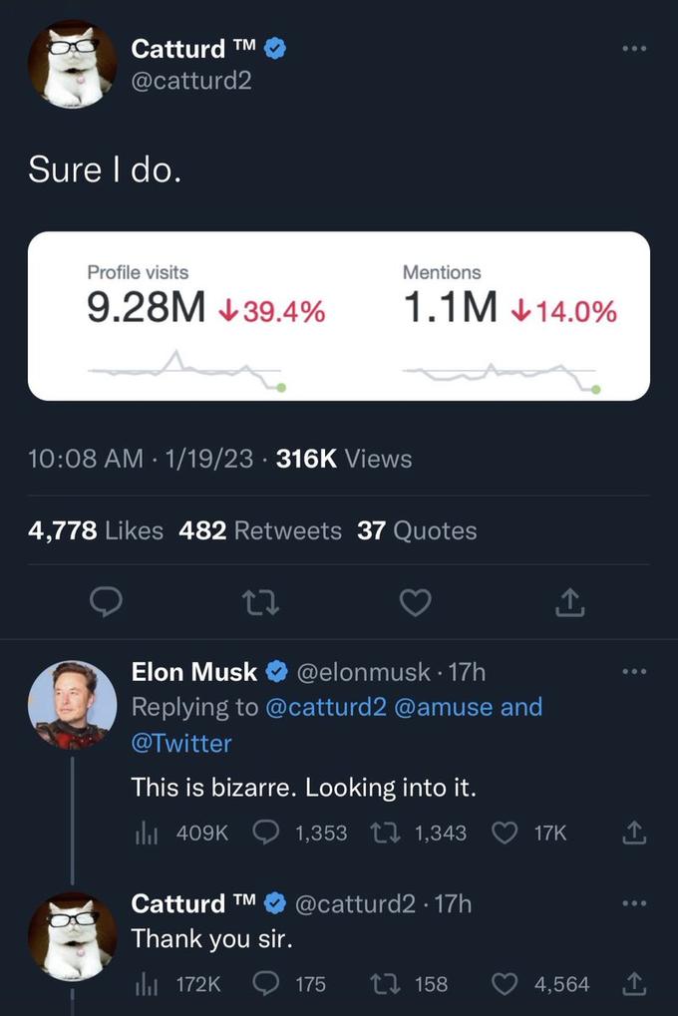Share Catturd's tweet via the share icon
The image size is (678, 1016).
(x=569, y=602)
